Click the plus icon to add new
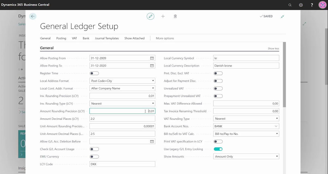 pos(163,16)
